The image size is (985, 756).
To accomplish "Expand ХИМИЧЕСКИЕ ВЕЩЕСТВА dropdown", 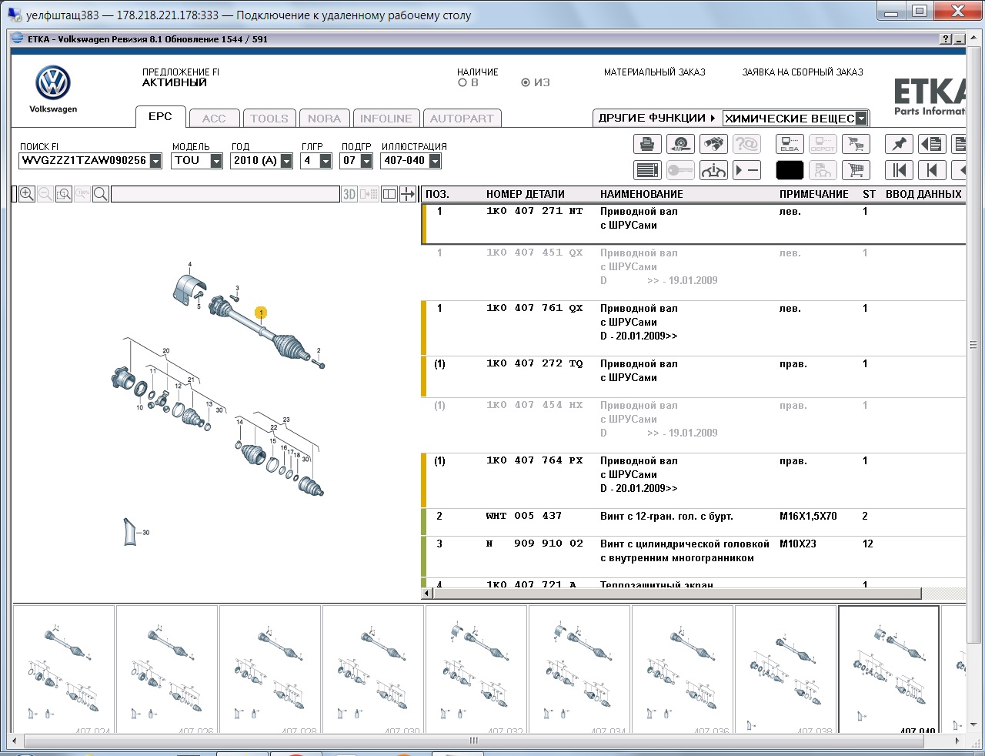I will click(x=861, y=119).
